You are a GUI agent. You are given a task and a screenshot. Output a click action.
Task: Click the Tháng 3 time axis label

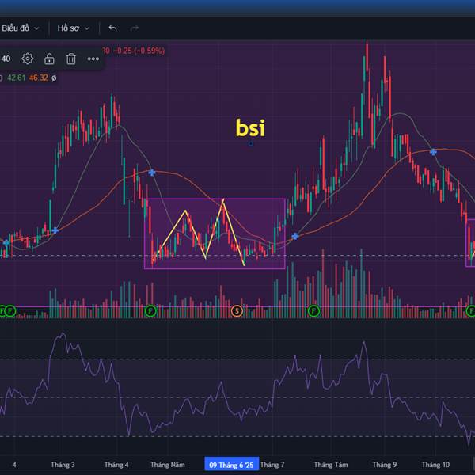coord(63,465)
